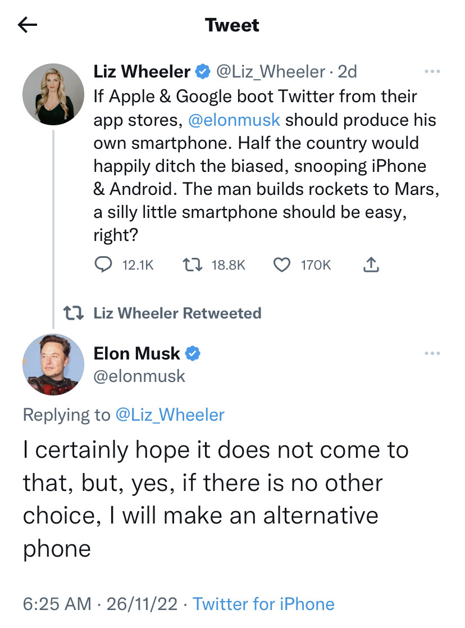Share Liz Wheeler's tweet
The height and width of the screenshot is (628, 465).
(371, 265)
